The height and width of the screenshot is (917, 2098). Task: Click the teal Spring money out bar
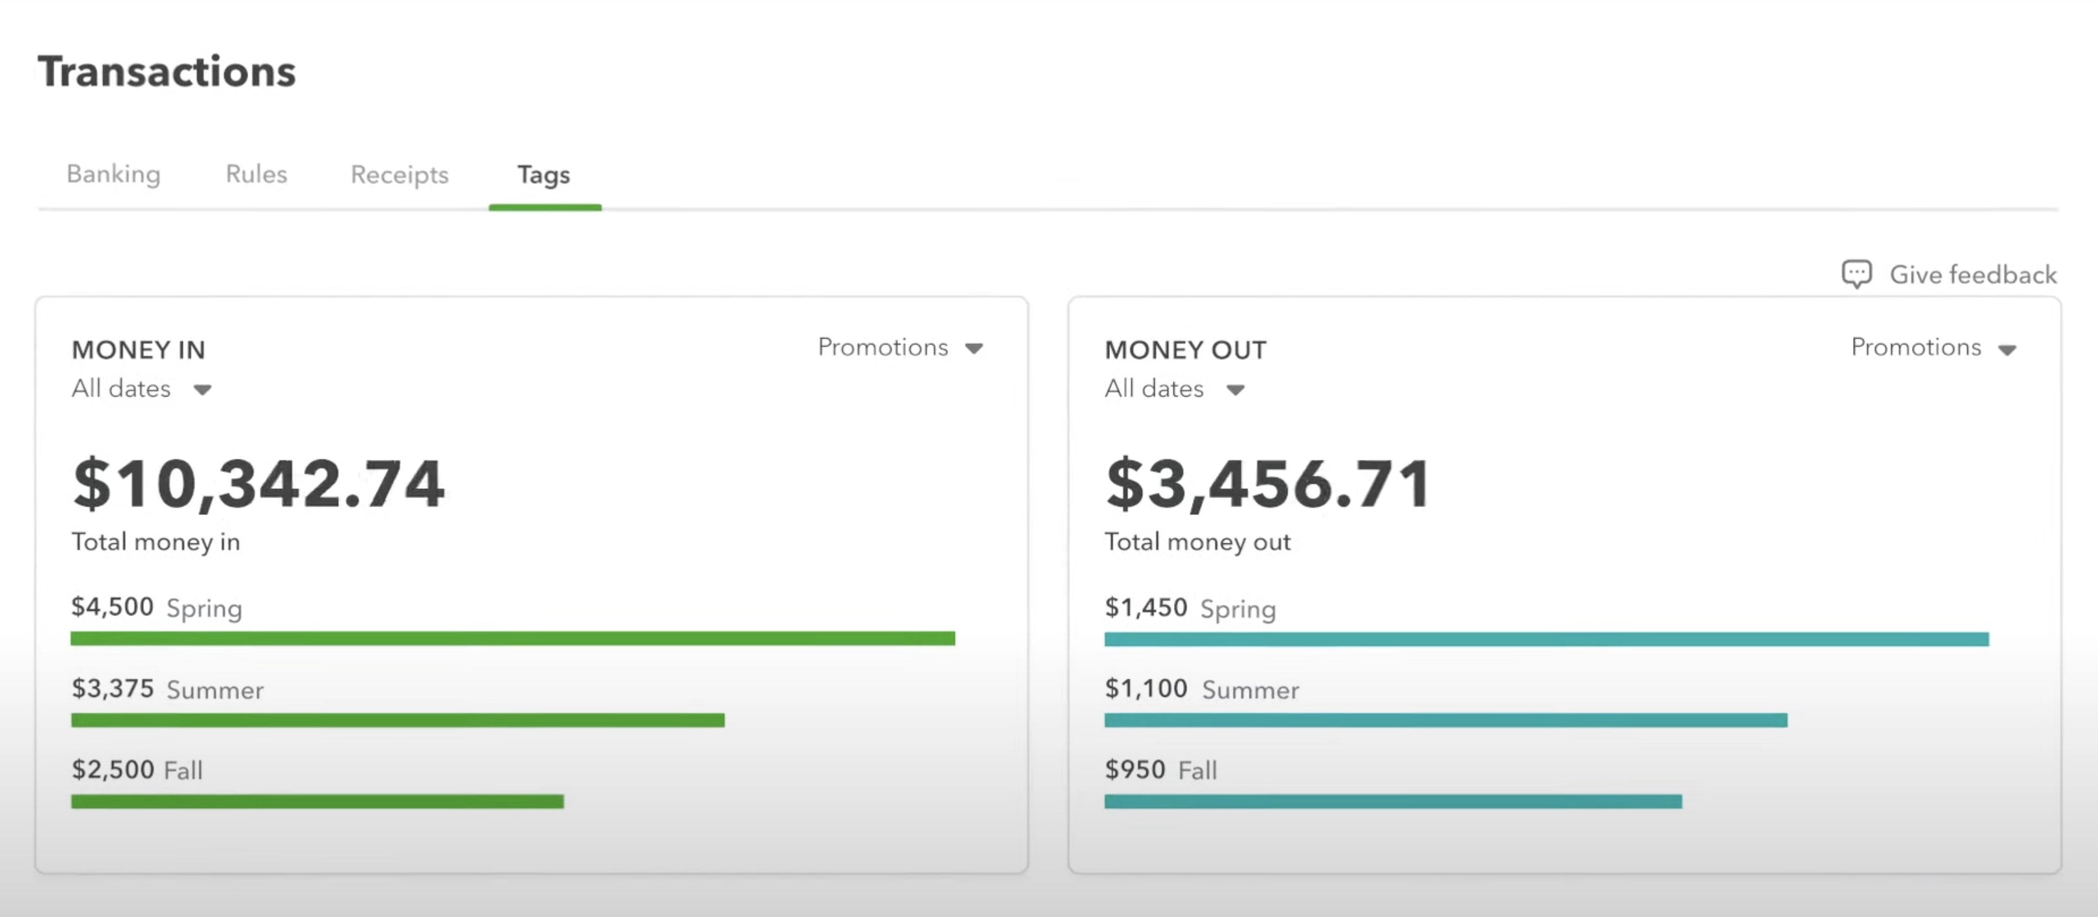1546,640
